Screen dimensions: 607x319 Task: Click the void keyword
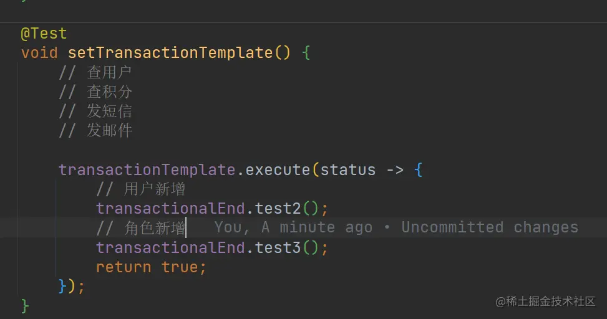point(39,53)
